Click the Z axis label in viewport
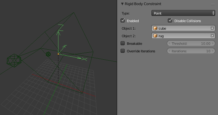 click(61, 28)
